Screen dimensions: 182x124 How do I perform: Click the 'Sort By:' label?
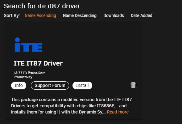point(12,15)
